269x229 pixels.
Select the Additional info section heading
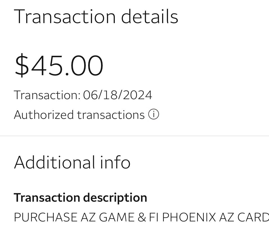pyautogui.click(x=72, y=162)
